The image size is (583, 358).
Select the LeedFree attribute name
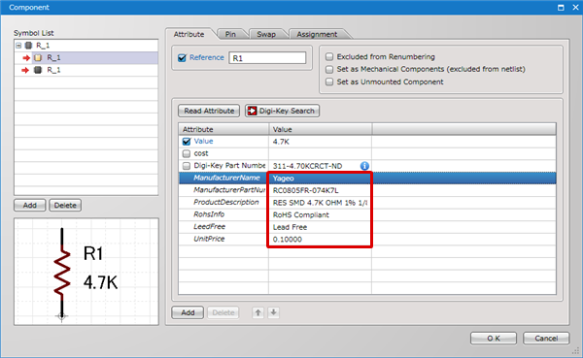209,226
